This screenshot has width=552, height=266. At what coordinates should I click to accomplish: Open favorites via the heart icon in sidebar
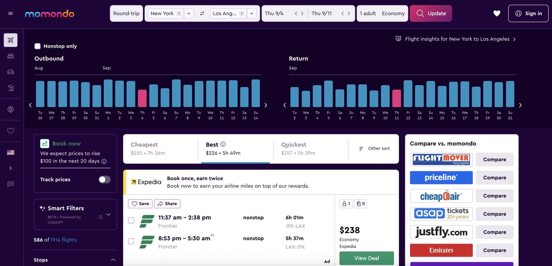(x=11, y=131)
